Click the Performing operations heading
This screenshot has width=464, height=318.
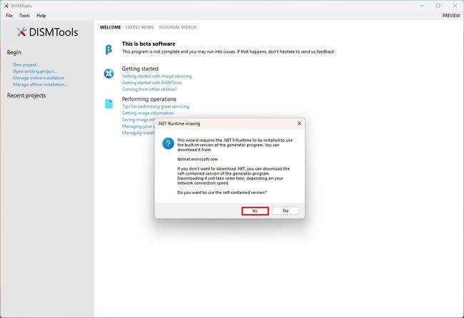(149, 99)
